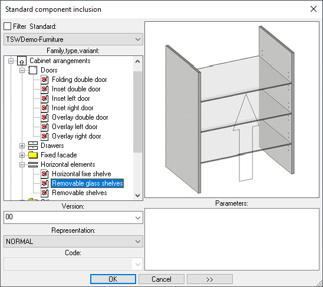Click the >> expand dialog button
323x287 pixels.
tap(210, 279)
